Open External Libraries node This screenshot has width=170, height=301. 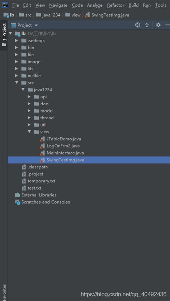[36, 195]
